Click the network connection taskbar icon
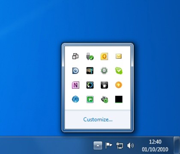Image resolution: width=180 pixels, height=154 pixels. coord(120,145)
